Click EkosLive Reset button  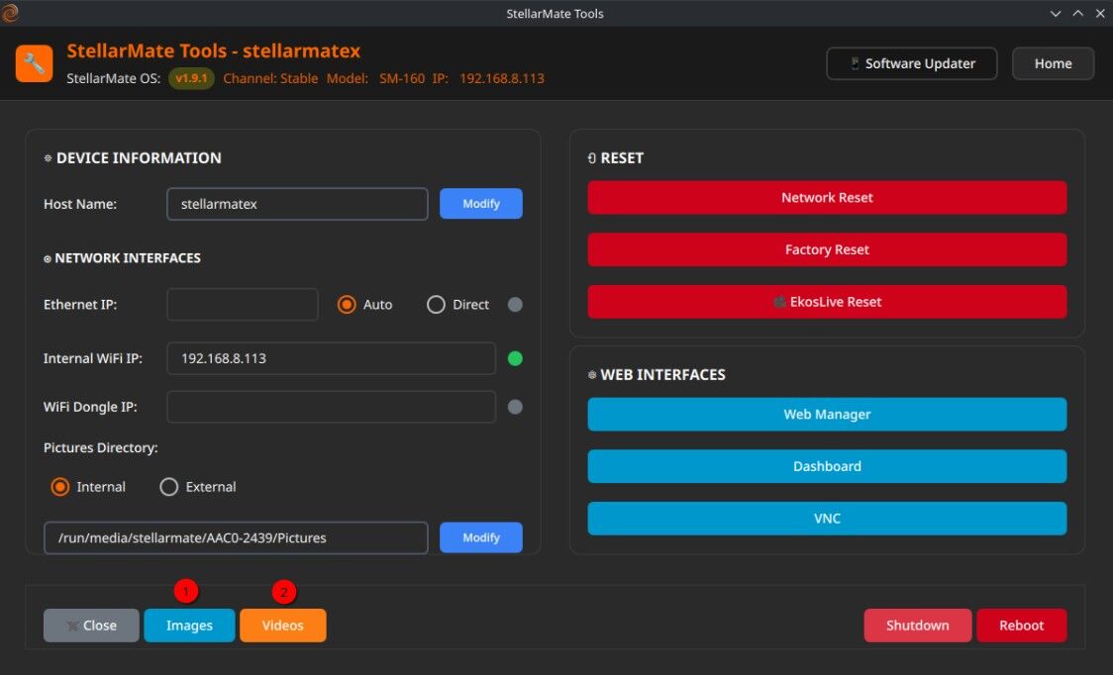(x=827, y=302)
